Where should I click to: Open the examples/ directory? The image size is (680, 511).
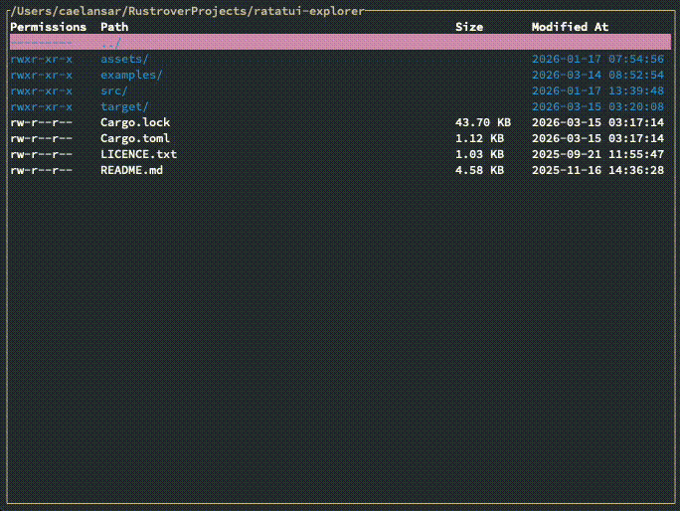click(x=131, y=75)
